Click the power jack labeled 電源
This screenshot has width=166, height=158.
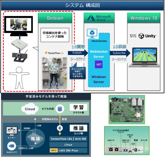coord(136,150)
